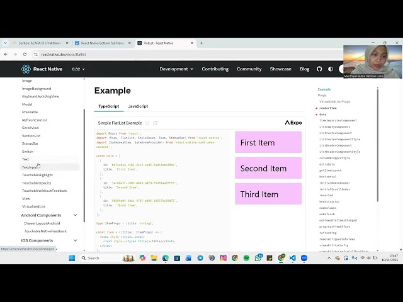
Task: Open Microsoft Store from the taskbar
Action: (x=177, y=258)
